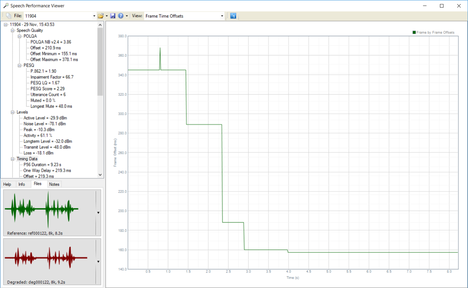Select the One Way Delay tree item
Viewport: 468px width, 288px height.
47,170
